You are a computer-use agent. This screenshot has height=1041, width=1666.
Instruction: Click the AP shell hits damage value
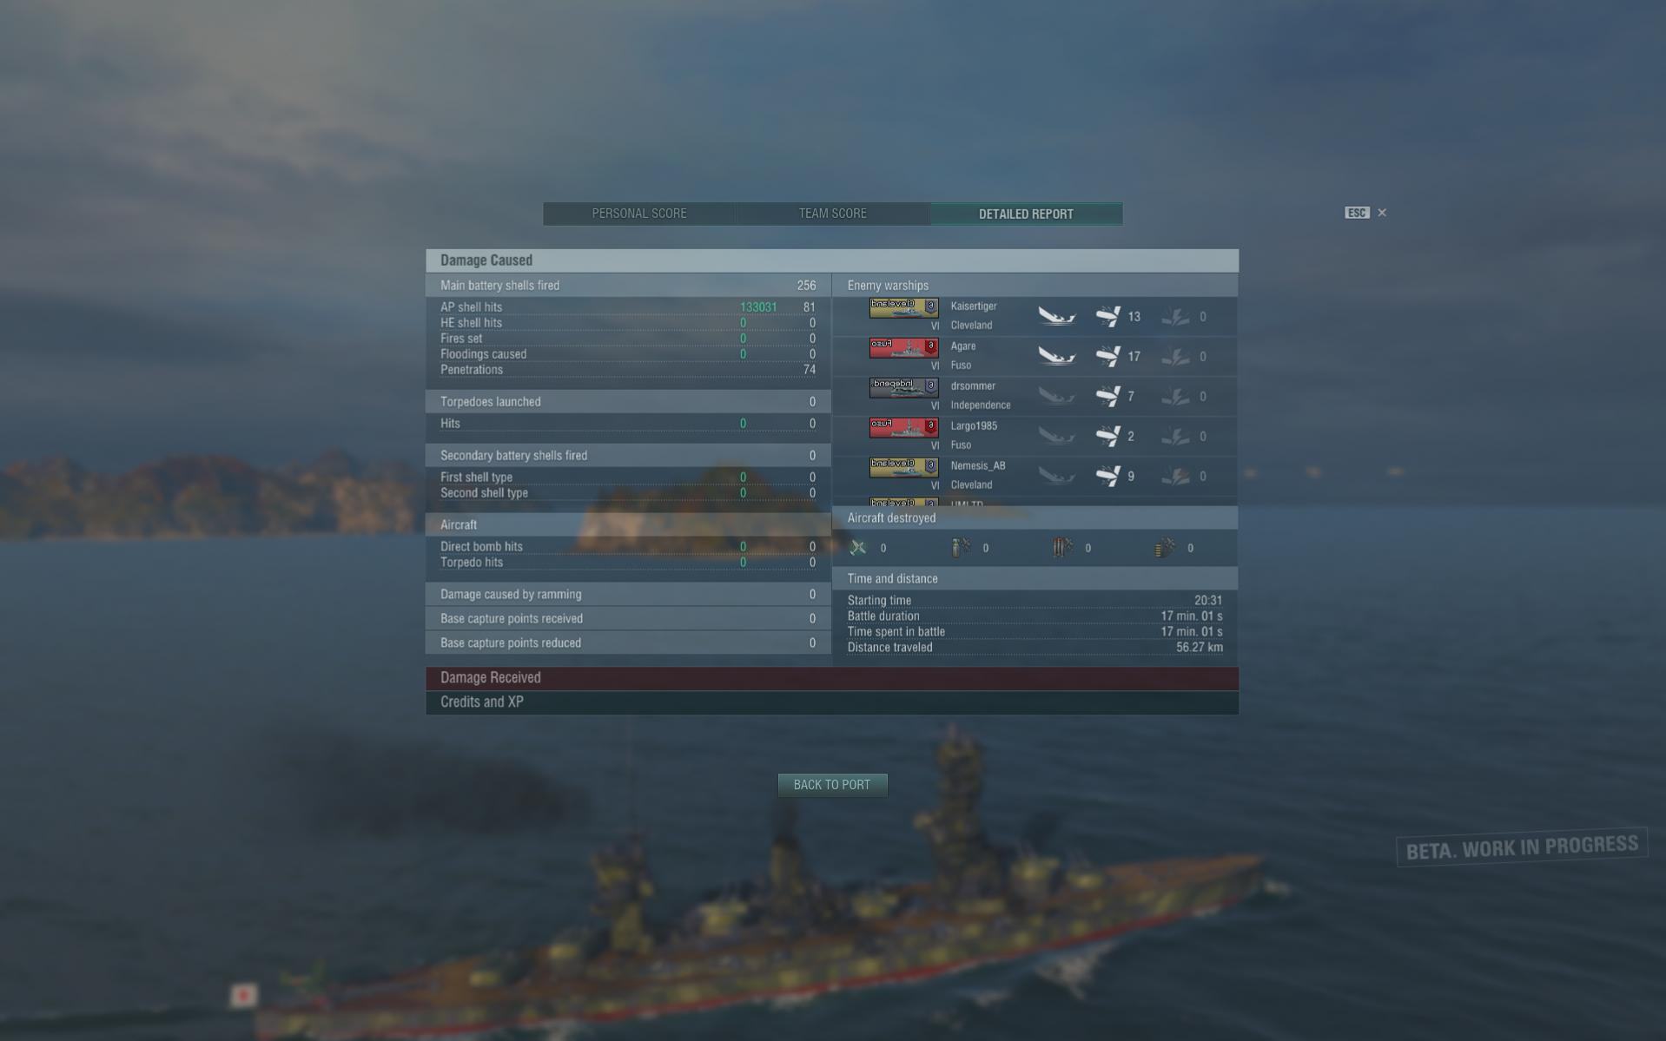(x=758, y=307)
